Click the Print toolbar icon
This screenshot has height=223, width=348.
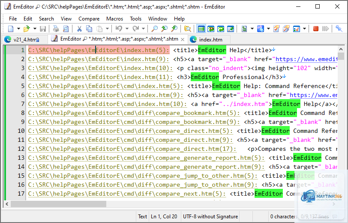pos(56,29)
